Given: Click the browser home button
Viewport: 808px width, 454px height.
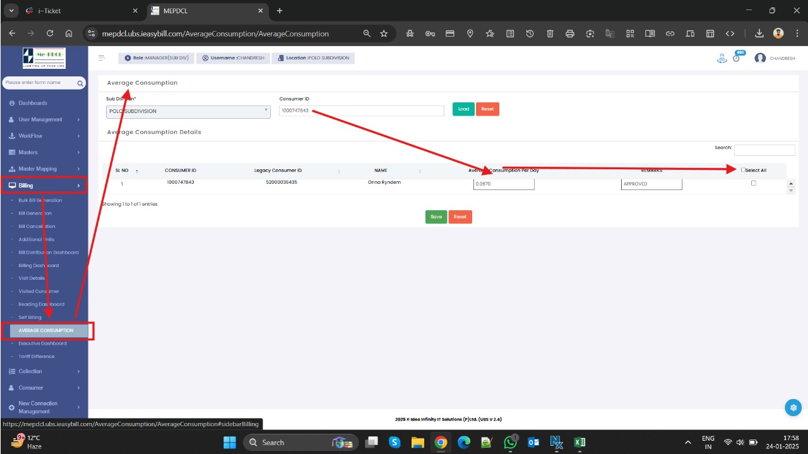Looking at the screenshot, I should coord(69,33).
